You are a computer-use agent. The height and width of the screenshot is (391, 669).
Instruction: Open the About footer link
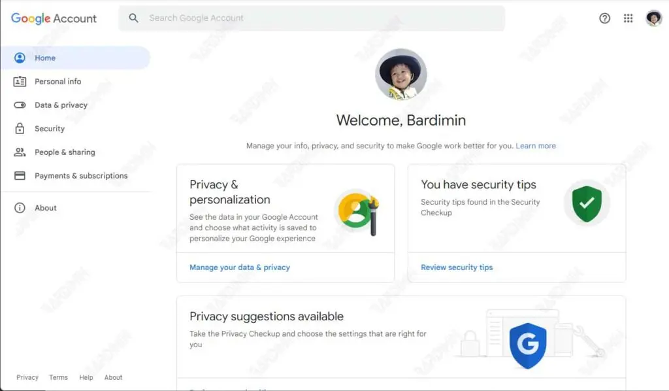point(114,377)
